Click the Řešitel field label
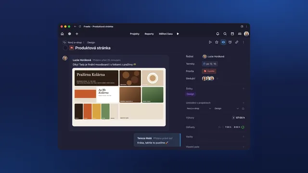Viewport: 308px width, 173px height. [190, 57]
